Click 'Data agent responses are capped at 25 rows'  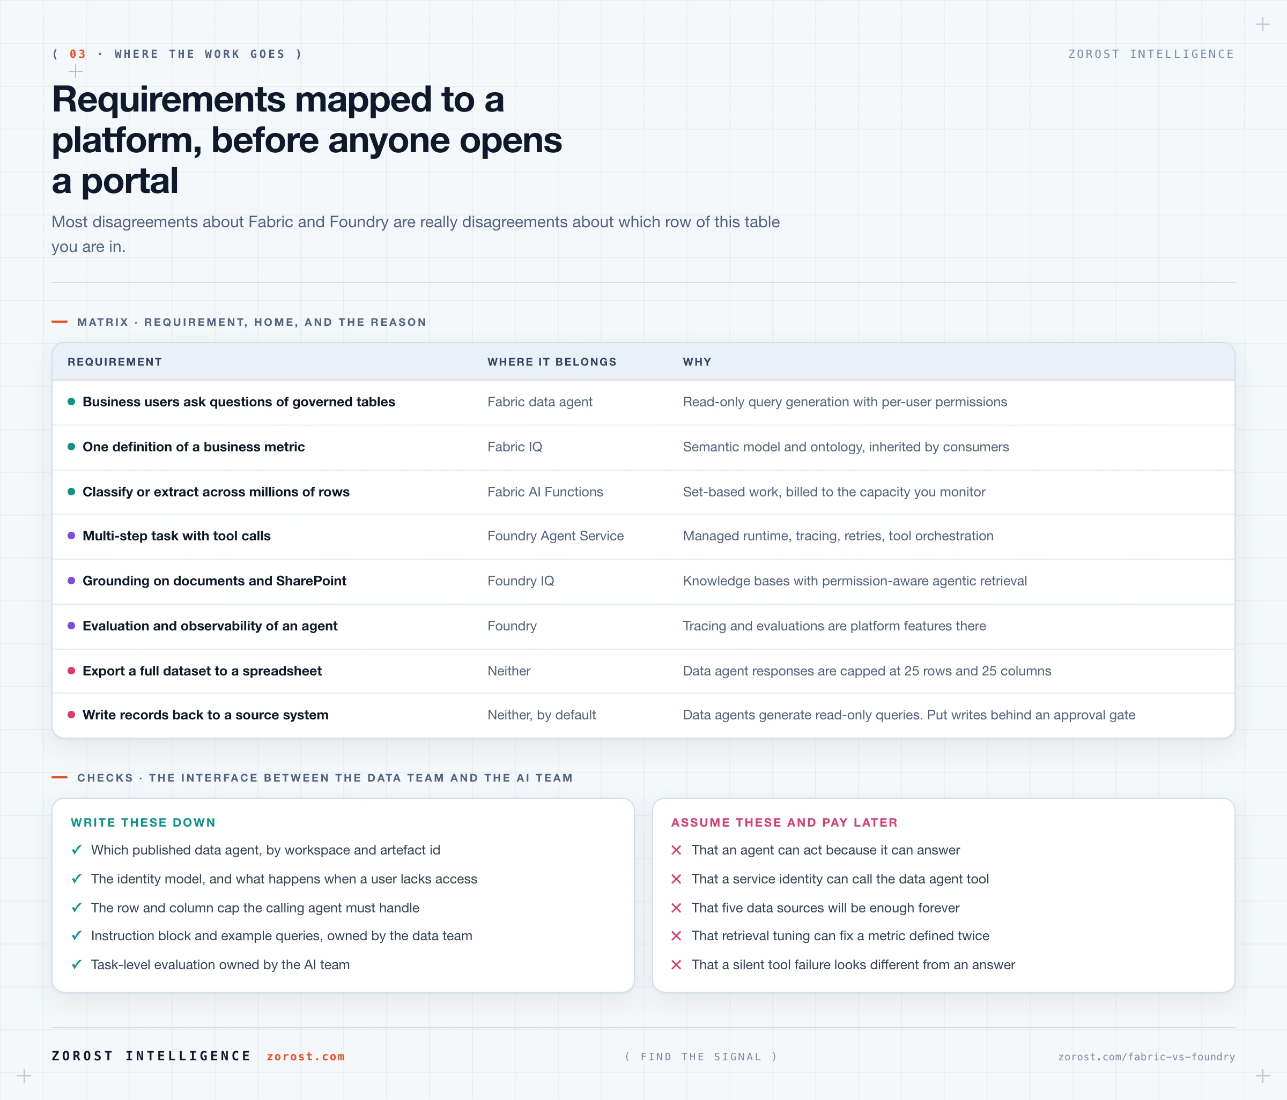[x=867, y=671]
